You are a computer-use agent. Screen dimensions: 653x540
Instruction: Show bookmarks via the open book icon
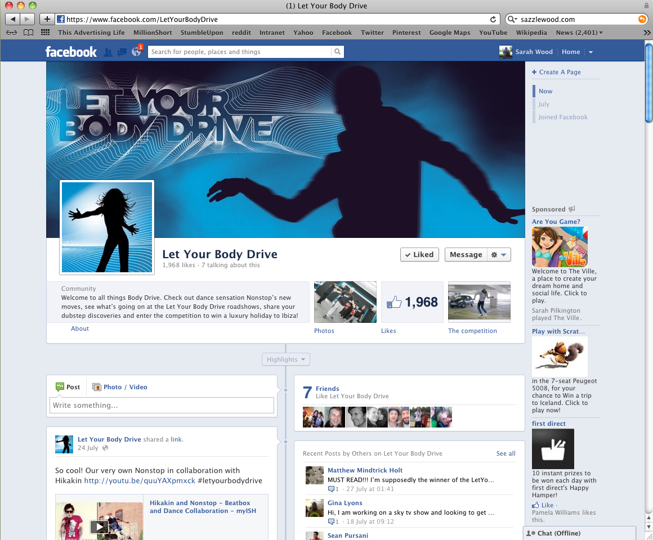(28, 33)
